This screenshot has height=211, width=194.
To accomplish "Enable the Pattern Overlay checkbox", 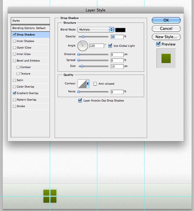I will click(x=14, y=100).
